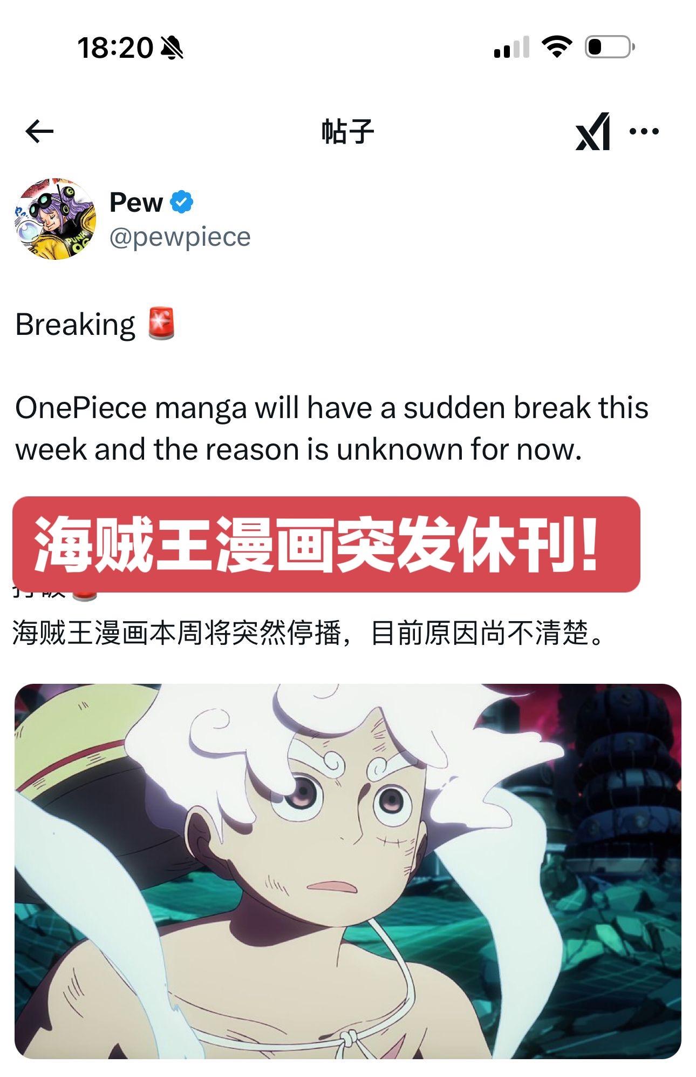Viewport: 696px width, 1077px height.
Task: Tap the red 海贼王漫画突发休刊 banner
Action: coord(326,544)
